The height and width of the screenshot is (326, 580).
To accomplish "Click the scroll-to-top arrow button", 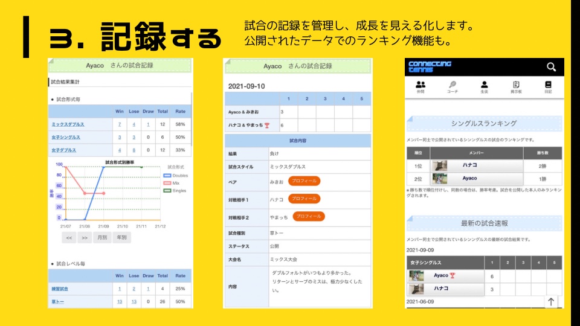I will 551,301.
